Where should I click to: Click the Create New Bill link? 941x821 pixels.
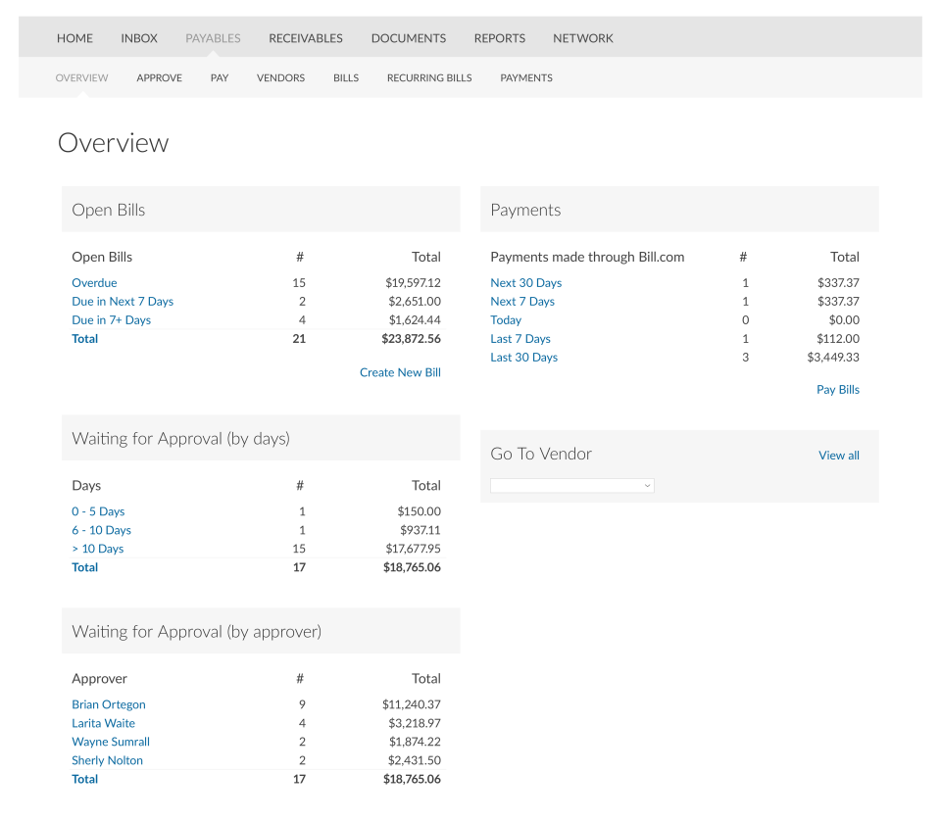400,372
